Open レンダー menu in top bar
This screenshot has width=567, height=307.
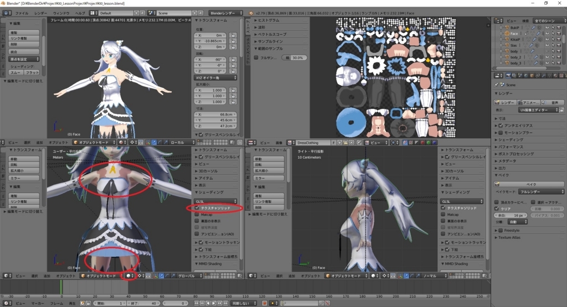click(40, 13)
